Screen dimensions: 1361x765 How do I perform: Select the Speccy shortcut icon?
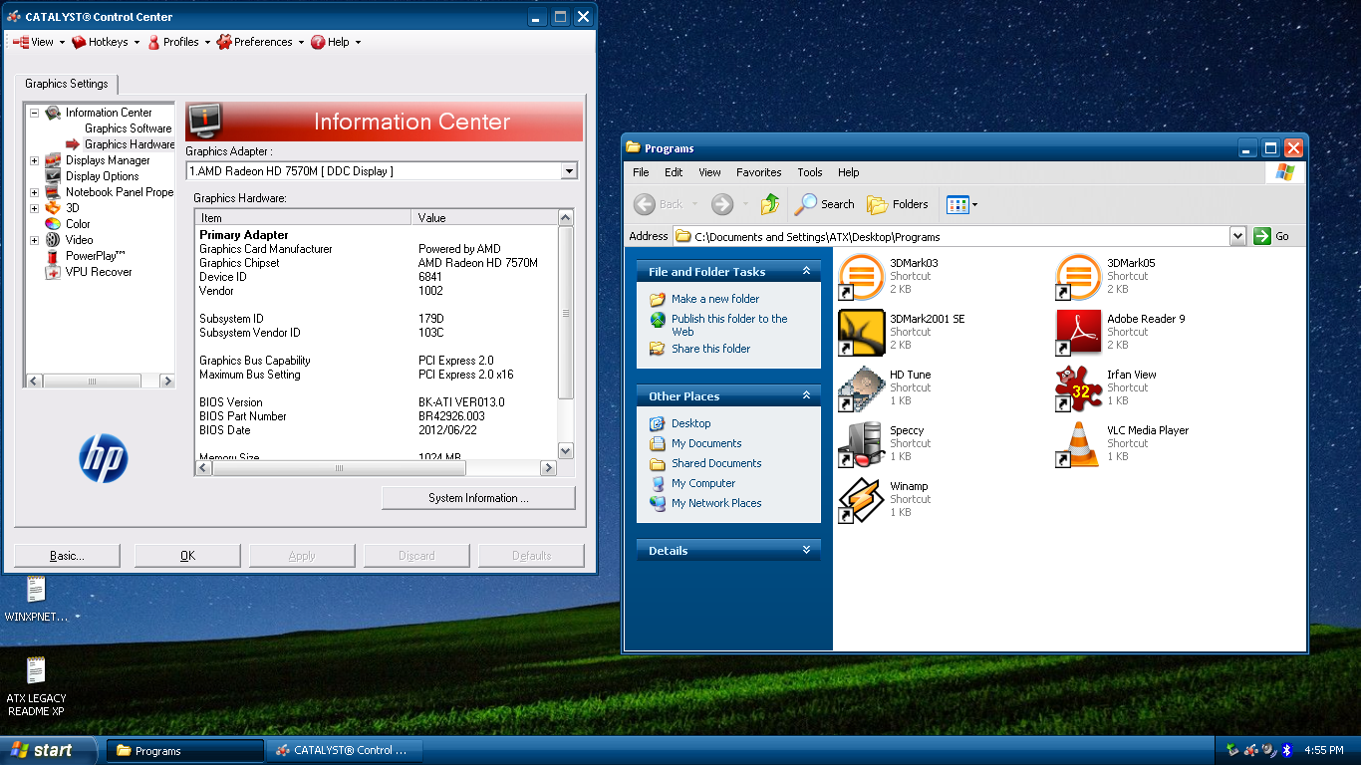point(861,444)
